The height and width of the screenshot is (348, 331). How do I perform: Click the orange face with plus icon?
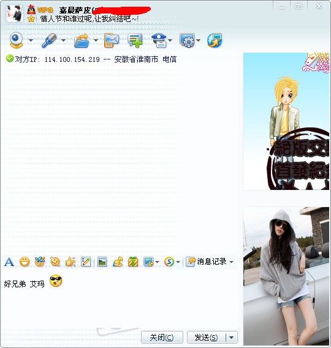click(x=55, y=262)
